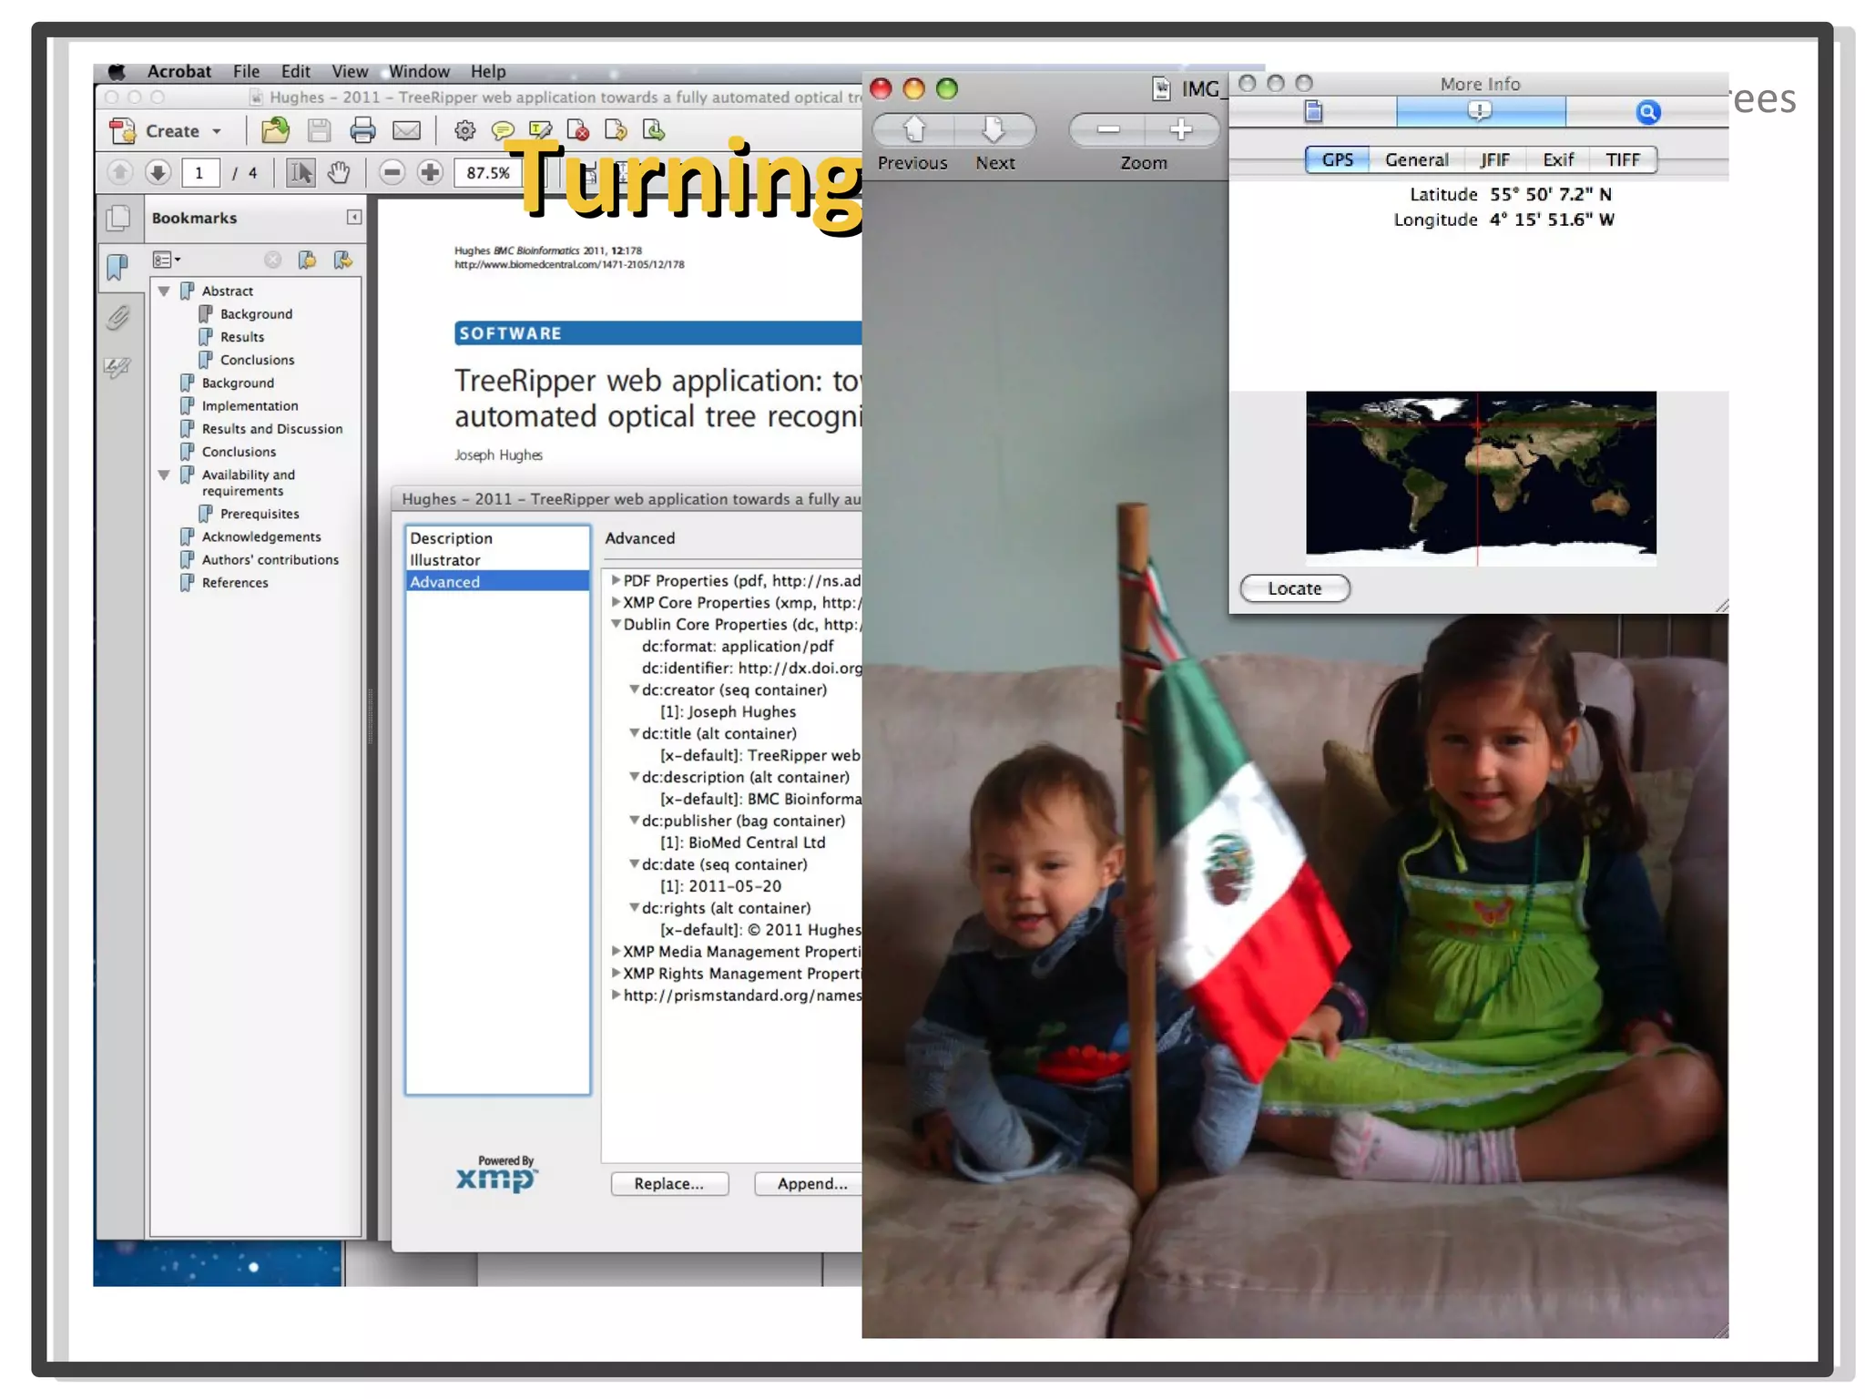Viewport: 1865px width, 1399px height.
Task: Expand the PDF Properties node
Action: 616,580
